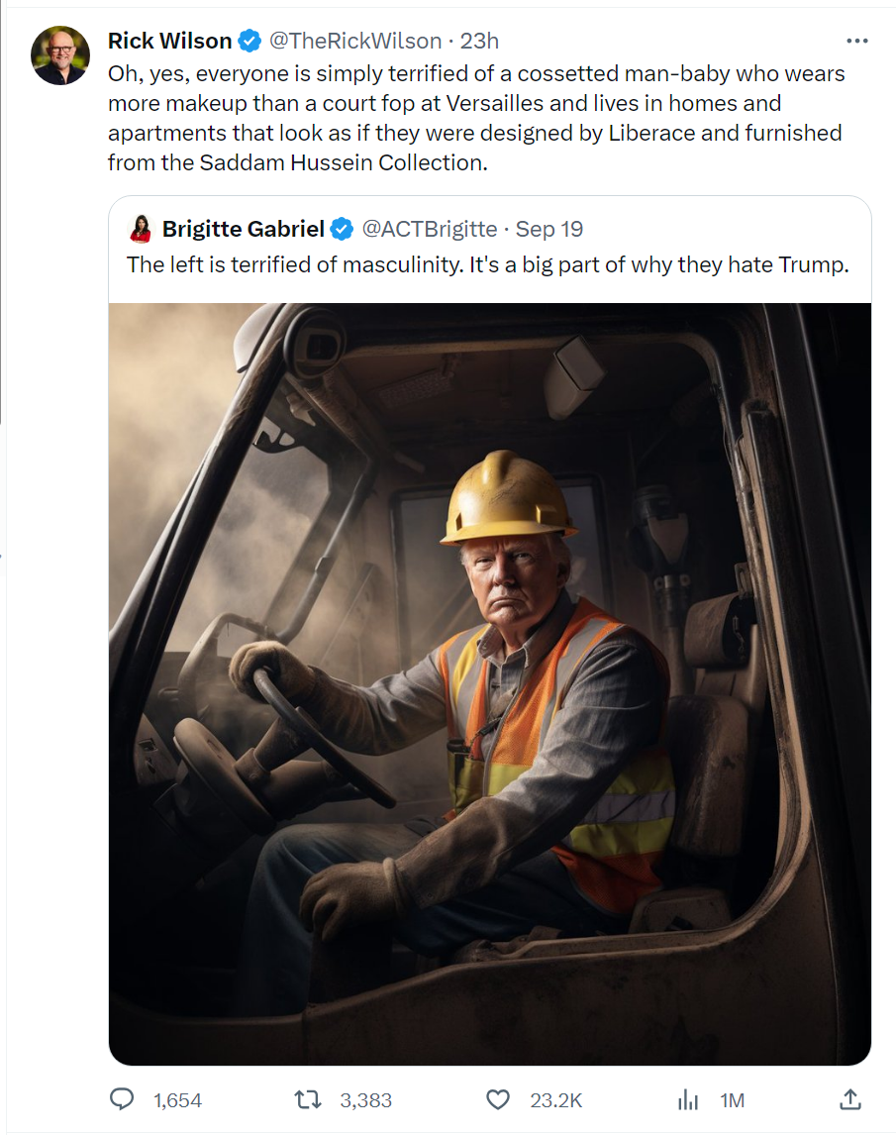Screen dimensions: 896x1135
Task: View analytics via bar chart icon
Action: tap(687, 1101)
